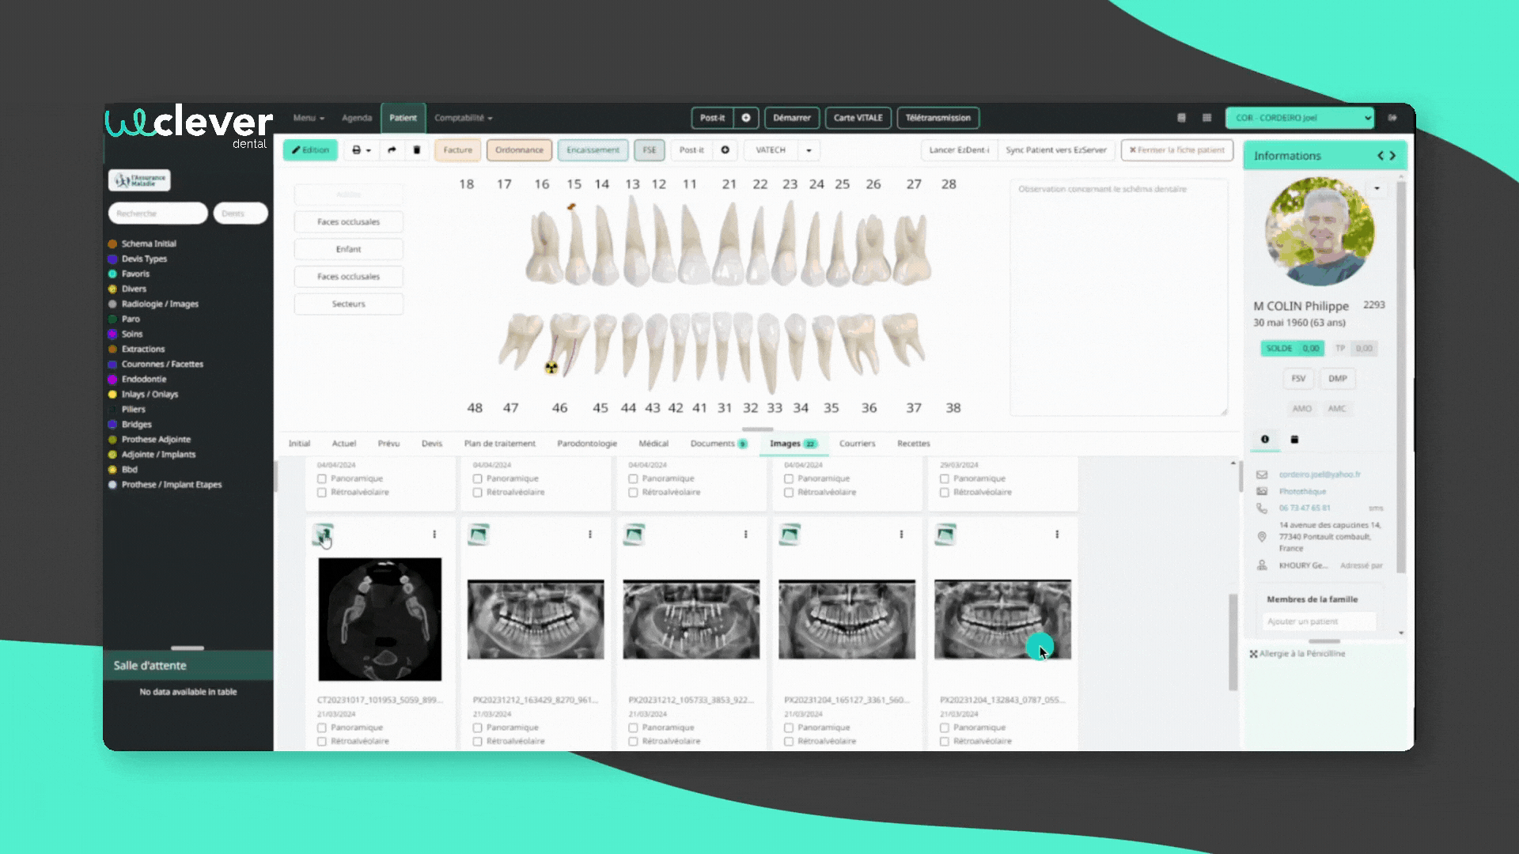Tick Panoramique under the PX20231204_132843 image
Viewport: 1519px width, 854px height.
coord(945,727)
